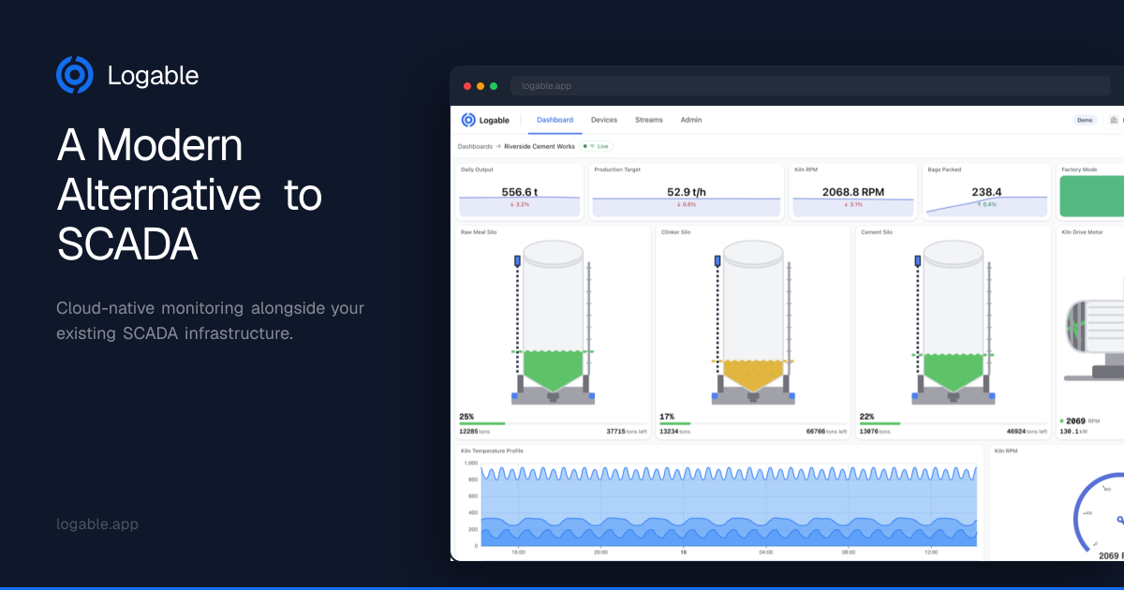Click the Cement Silo illustration

point(954,322)
